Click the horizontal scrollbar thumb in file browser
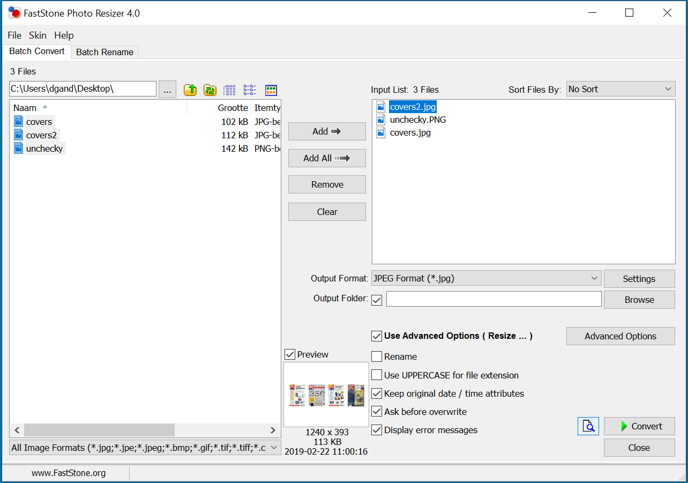 coord(99,430)
